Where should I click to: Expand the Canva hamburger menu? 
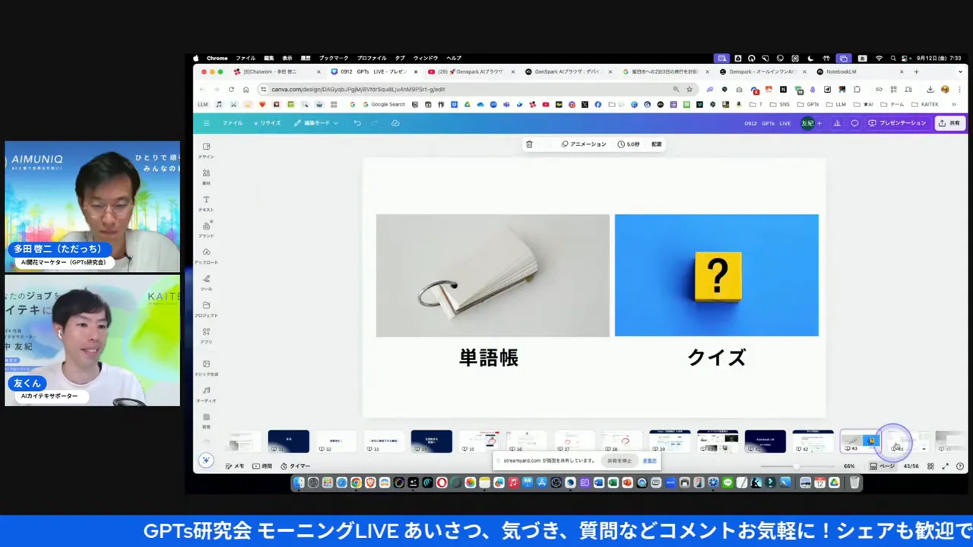206,123
